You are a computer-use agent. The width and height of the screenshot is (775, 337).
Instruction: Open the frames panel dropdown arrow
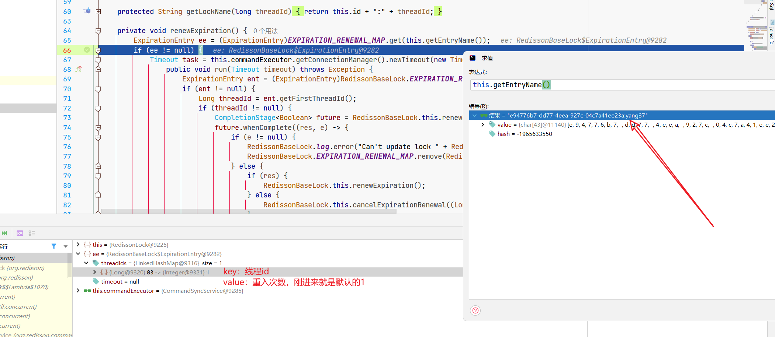(x=66, y=246)
